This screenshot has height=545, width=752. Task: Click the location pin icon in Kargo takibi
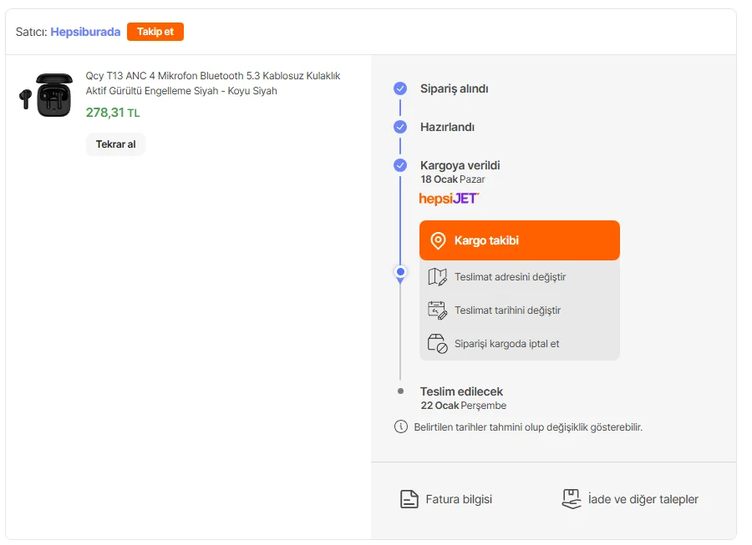(438, 241)
